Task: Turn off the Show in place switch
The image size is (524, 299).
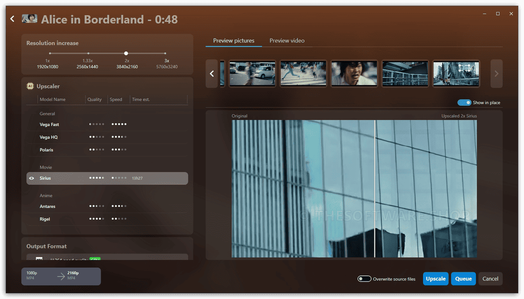Action: tap(464, 103)
